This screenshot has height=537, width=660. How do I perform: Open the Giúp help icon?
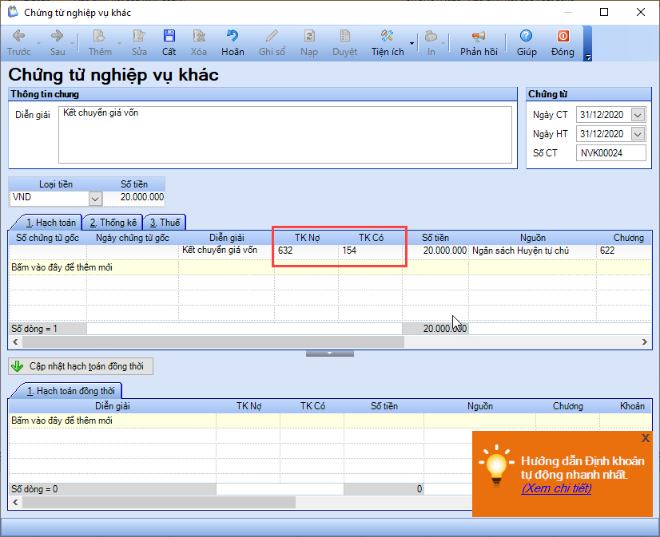pos(526,36)
